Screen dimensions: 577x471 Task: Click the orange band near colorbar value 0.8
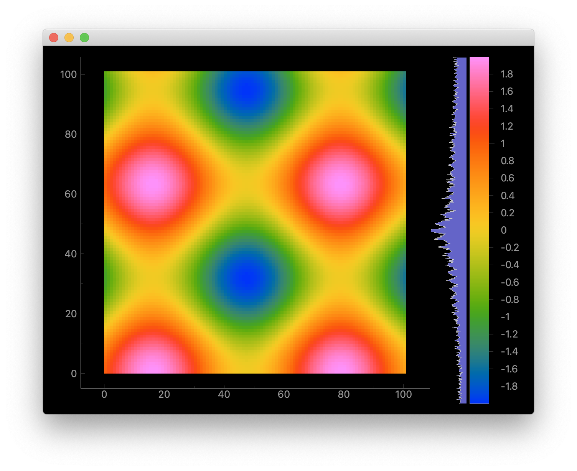pyautogui.click(x=479, y=161)
